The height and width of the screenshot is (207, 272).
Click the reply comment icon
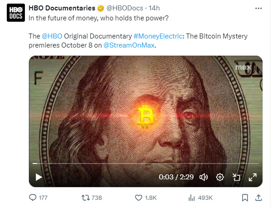coord(33,197)
